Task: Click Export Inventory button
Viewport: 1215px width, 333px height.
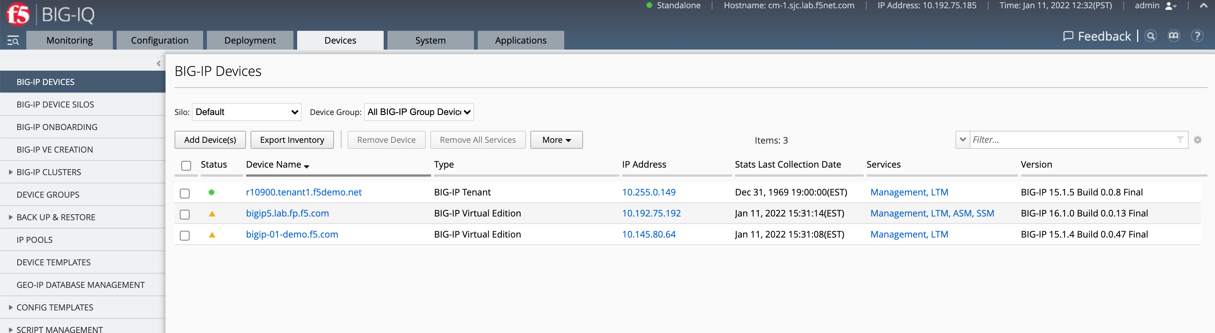Action: coord(292,140)
